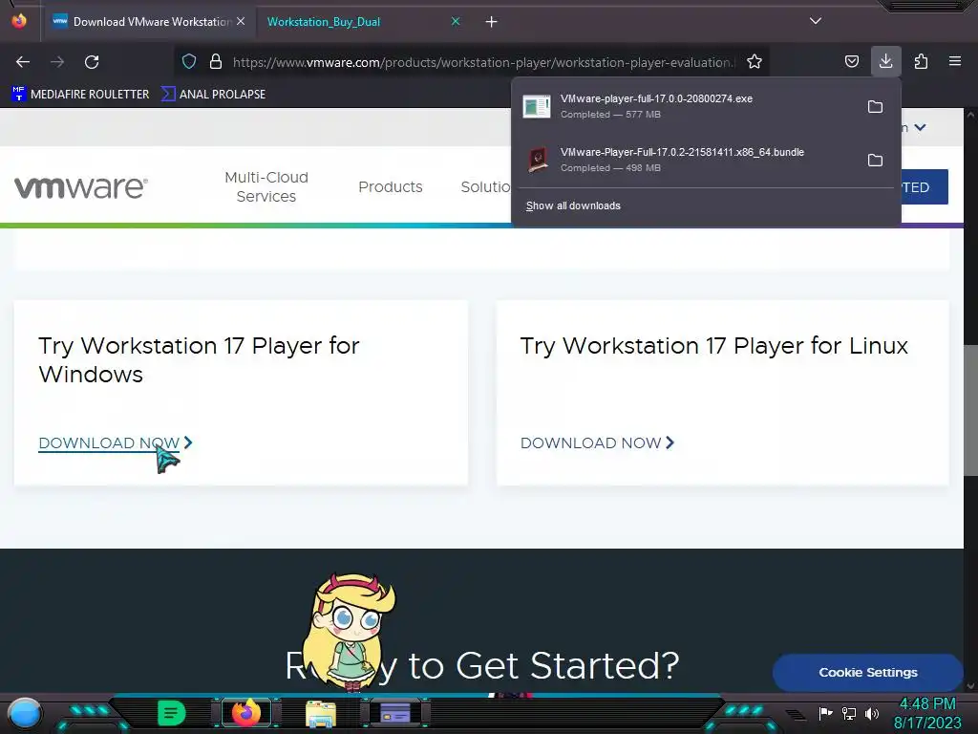Open the Products menu

point(391,186)
